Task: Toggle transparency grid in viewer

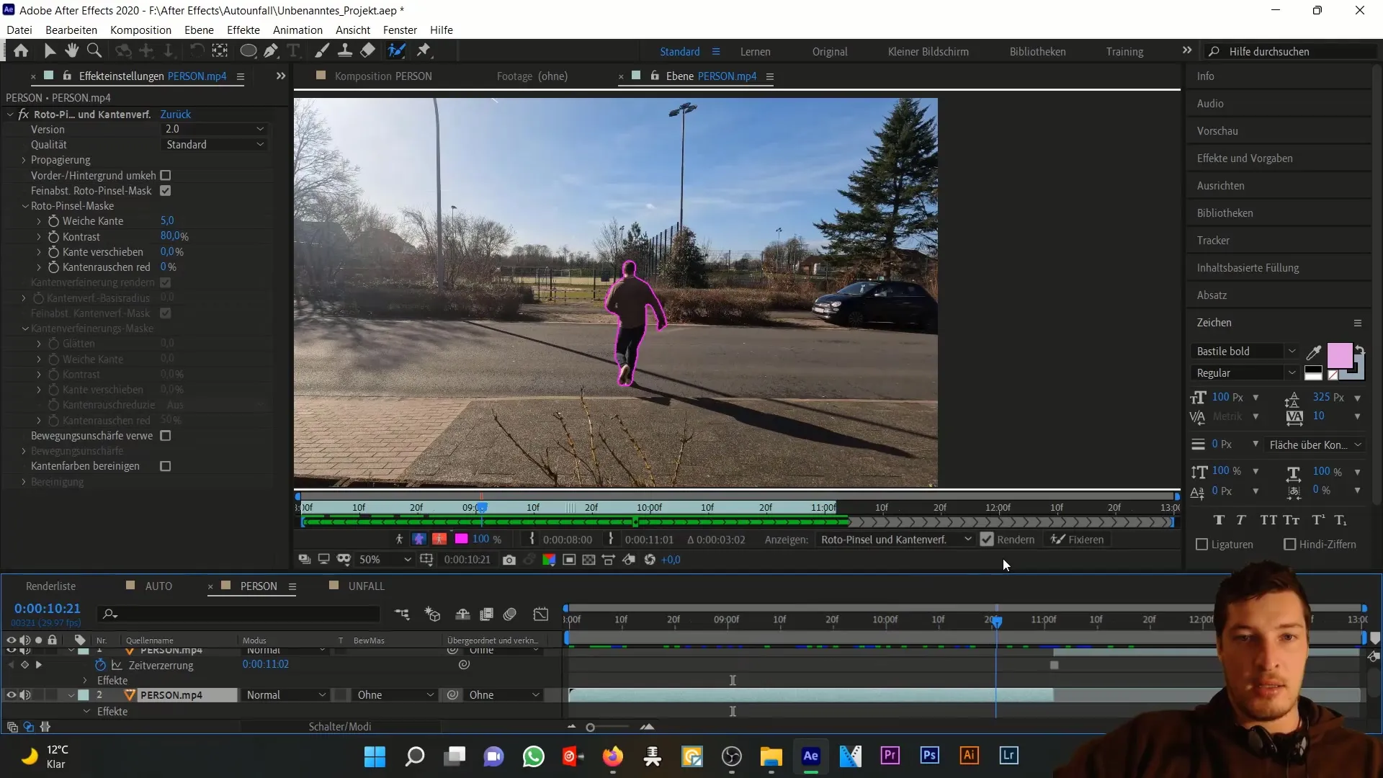Action: (x=588, y=560)
